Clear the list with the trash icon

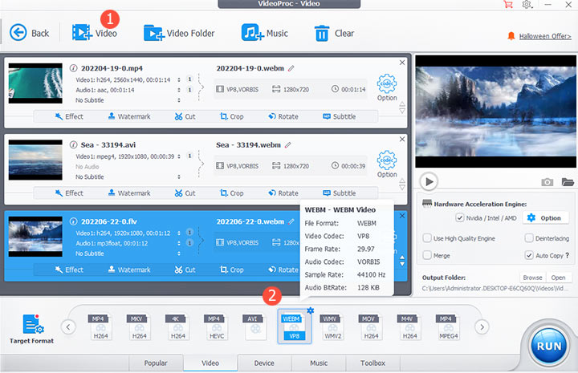pyautogui.click(x=334, y=33)
